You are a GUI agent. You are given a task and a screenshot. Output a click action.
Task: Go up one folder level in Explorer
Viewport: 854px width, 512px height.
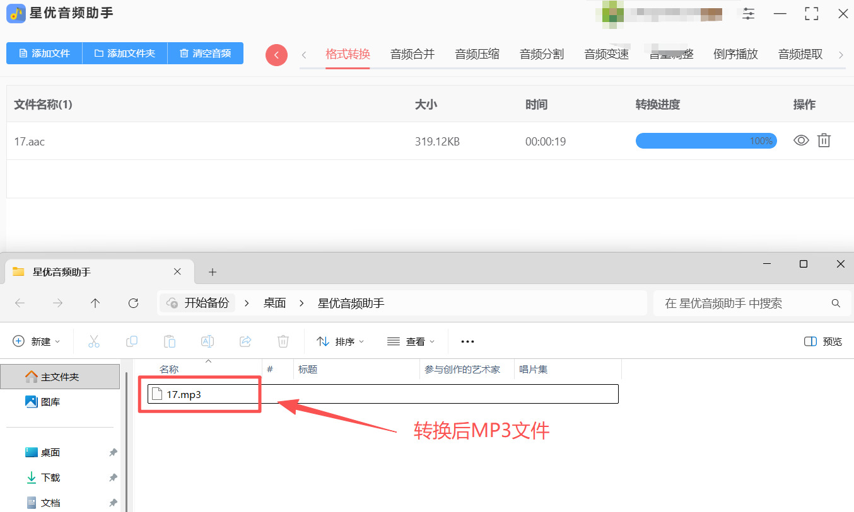95,303
